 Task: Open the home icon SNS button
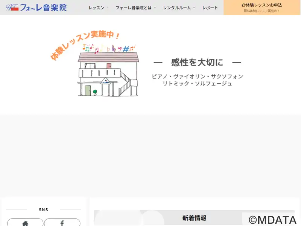tap(25, 222)
